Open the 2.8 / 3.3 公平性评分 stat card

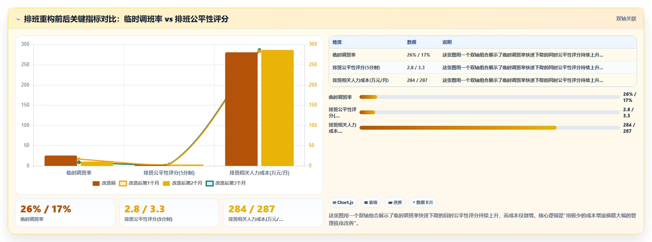point(169,213)
